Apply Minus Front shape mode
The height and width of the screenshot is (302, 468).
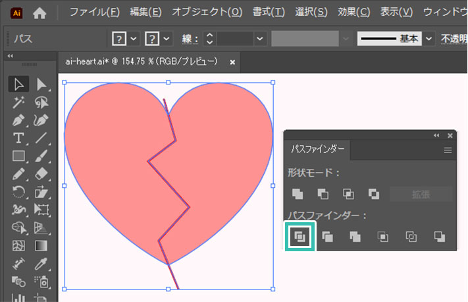(x=323, y=194)
